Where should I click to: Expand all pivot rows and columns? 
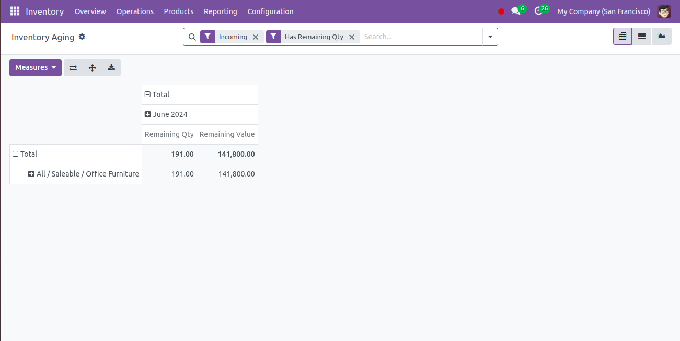point(93,68)
